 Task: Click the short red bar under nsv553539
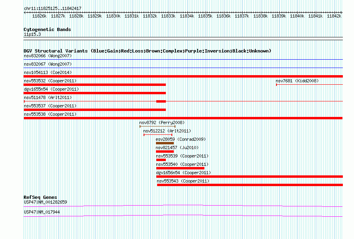coord(161,160)
